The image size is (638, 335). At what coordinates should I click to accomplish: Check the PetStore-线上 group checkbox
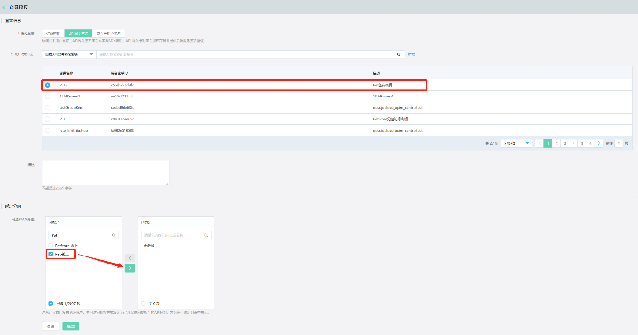pos(50,246)
